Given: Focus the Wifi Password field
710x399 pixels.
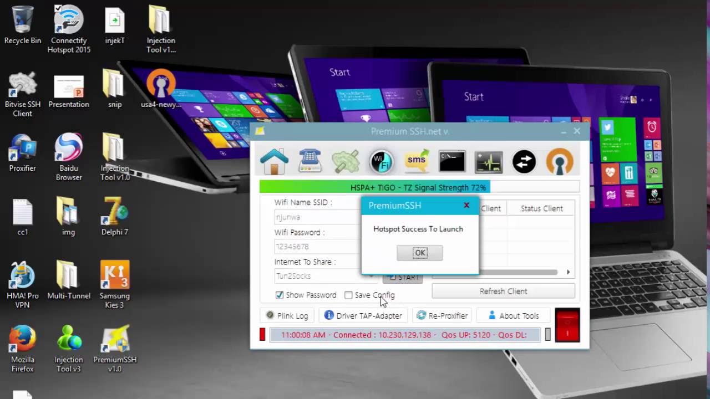Looking at the screenshot, I should (317, 247).
